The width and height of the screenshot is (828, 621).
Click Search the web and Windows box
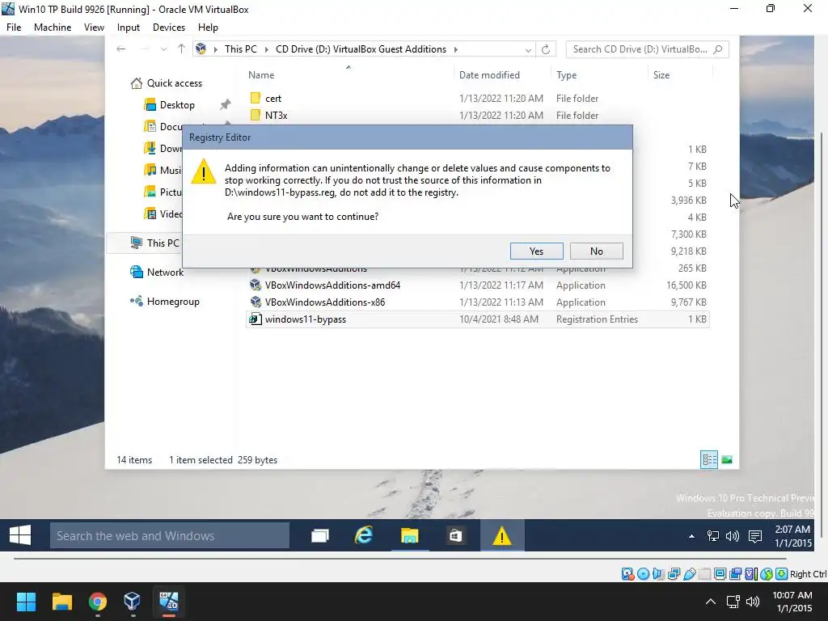pos(170,535)
